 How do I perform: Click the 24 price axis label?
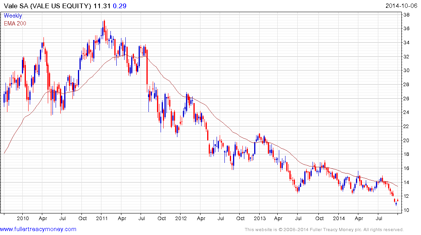coord(407,112)
